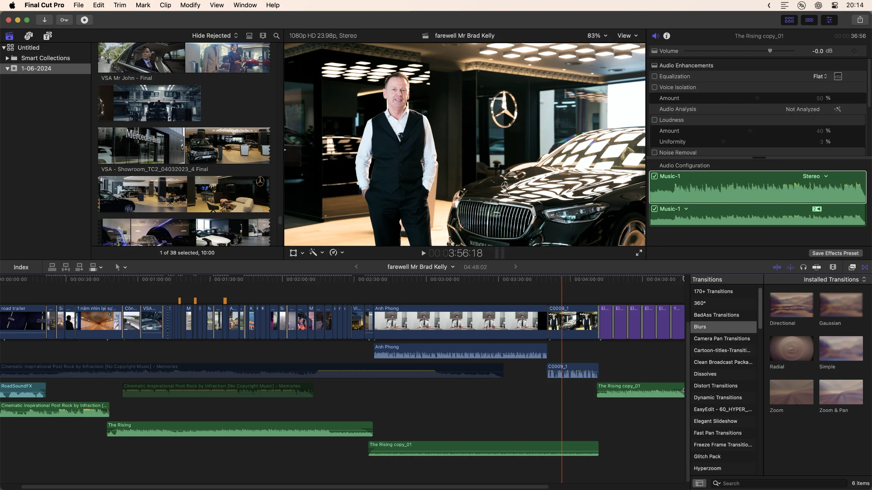Open the timeline Index button
872x490 pixels.
[21, 267]
